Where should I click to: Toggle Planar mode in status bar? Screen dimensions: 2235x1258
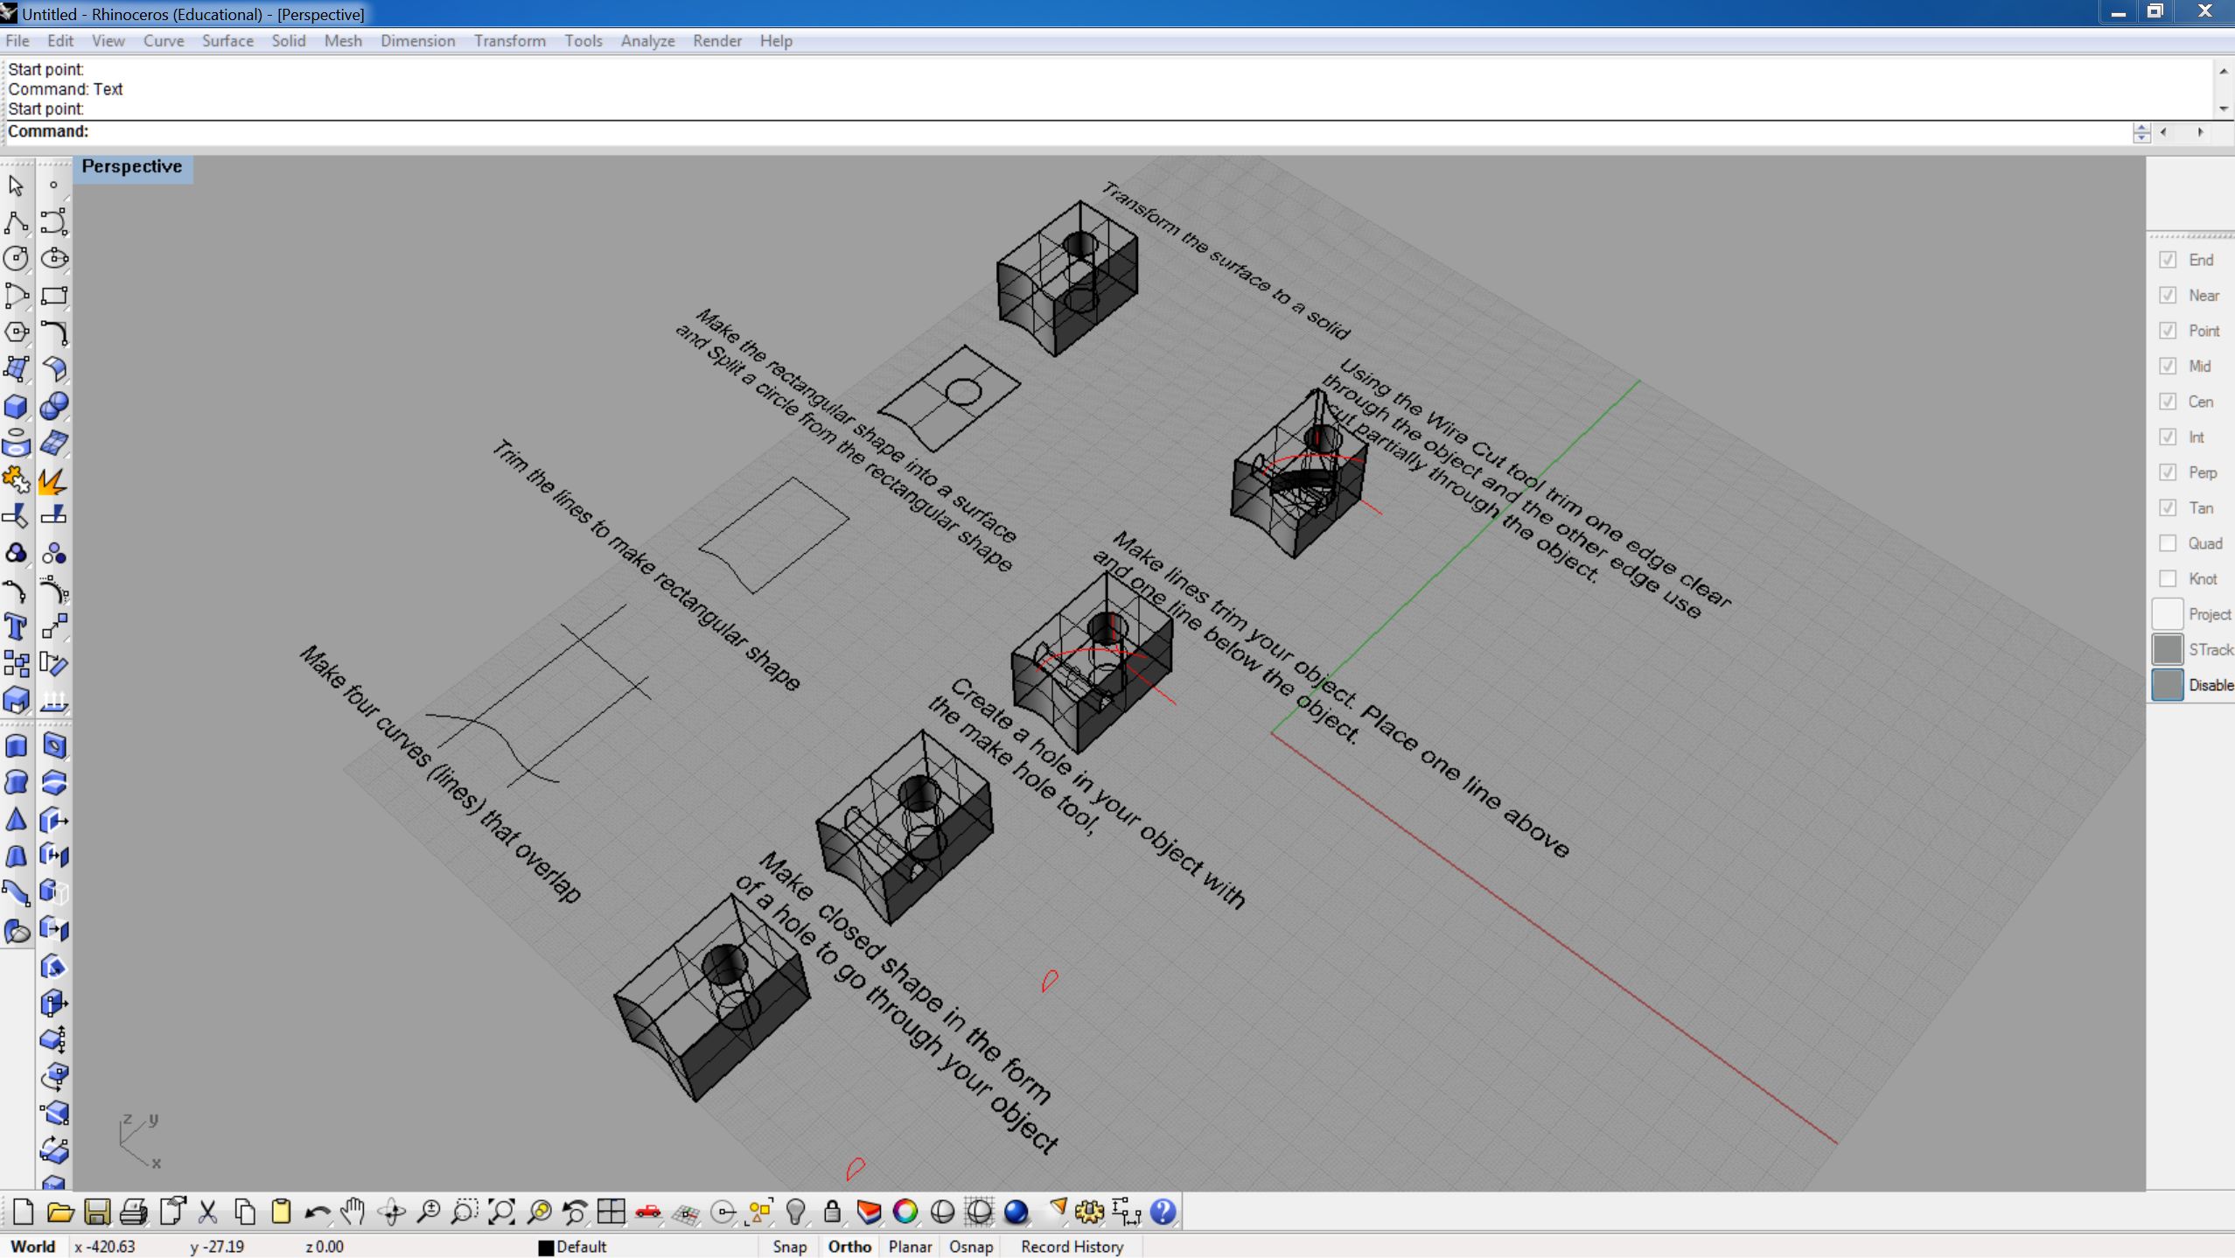pos(910,1247)
